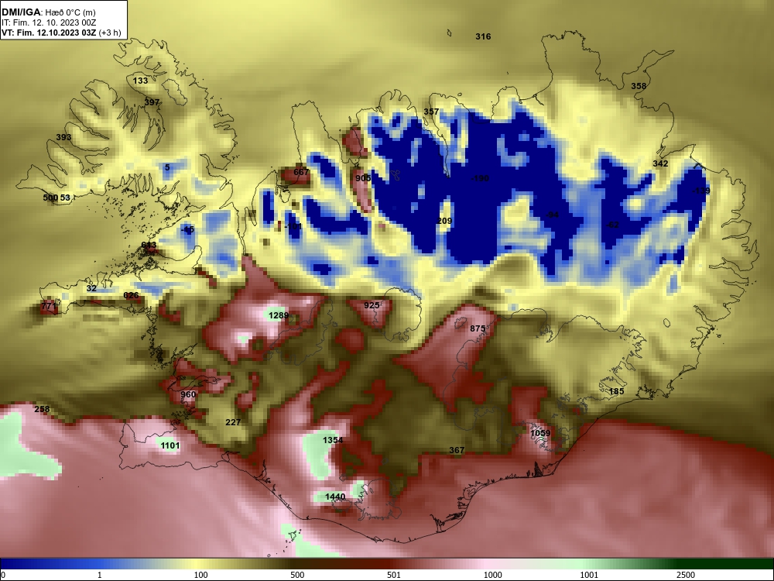Click the map value 358 in the northeast
The image size is (774, 581).
639,86
